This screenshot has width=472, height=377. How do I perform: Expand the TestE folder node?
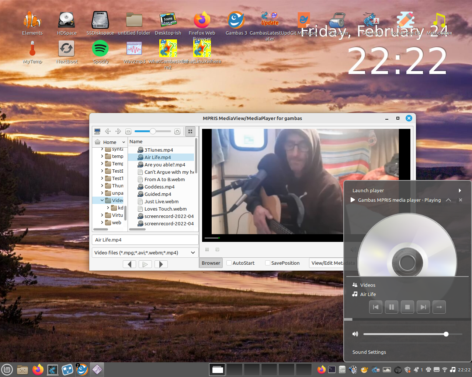click(x=102, y=171)
